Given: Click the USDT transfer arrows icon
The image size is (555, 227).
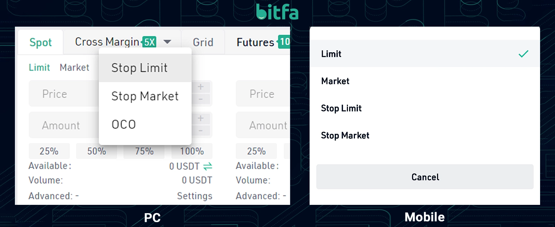Looking at the screenshot, I should (x=207, y=166).
